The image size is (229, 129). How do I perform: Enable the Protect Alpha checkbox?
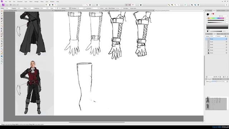[x=129, y=8]
